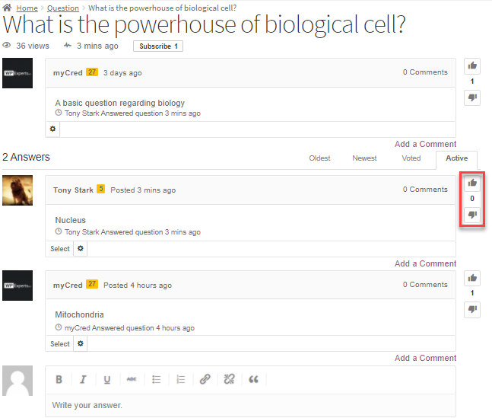This screenshot has height=418, width=492.
Task: Downvote the Mitochondria answer
Action: point(472,309)
